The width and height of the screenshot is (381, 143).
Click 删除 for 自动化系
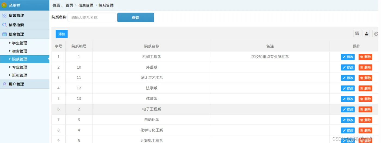[x=365, y=120]
